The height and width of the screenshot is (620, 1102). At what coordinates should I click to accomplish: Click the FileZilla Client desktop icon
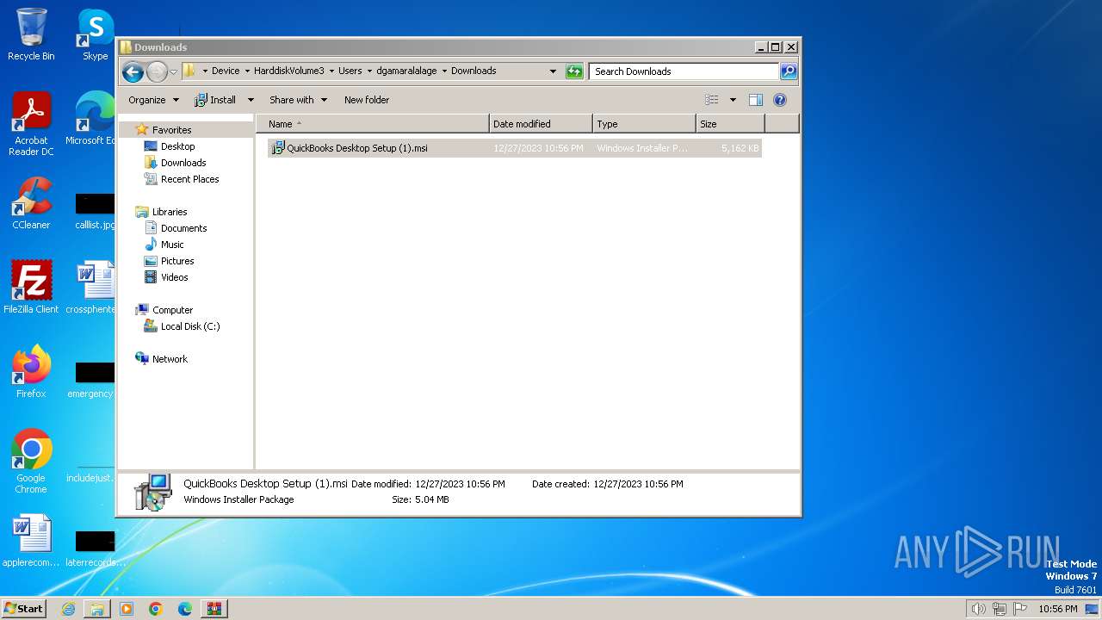click(31, 288)
